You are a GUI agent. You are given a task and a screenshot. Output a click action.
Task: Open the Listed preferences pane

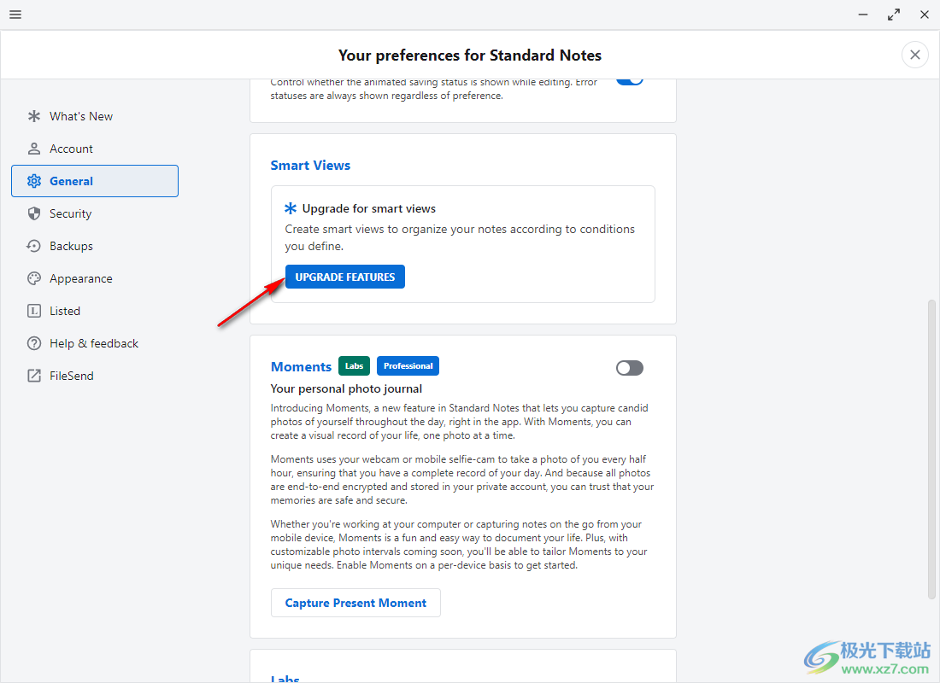pyautogui.click(x=95, y=311)
